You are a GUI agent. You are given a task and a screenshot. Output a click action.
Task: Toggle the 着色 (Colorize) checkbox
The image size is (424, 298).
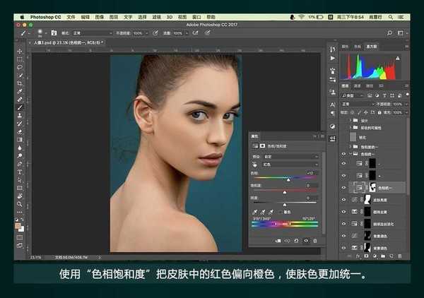[x=279, y=211]
